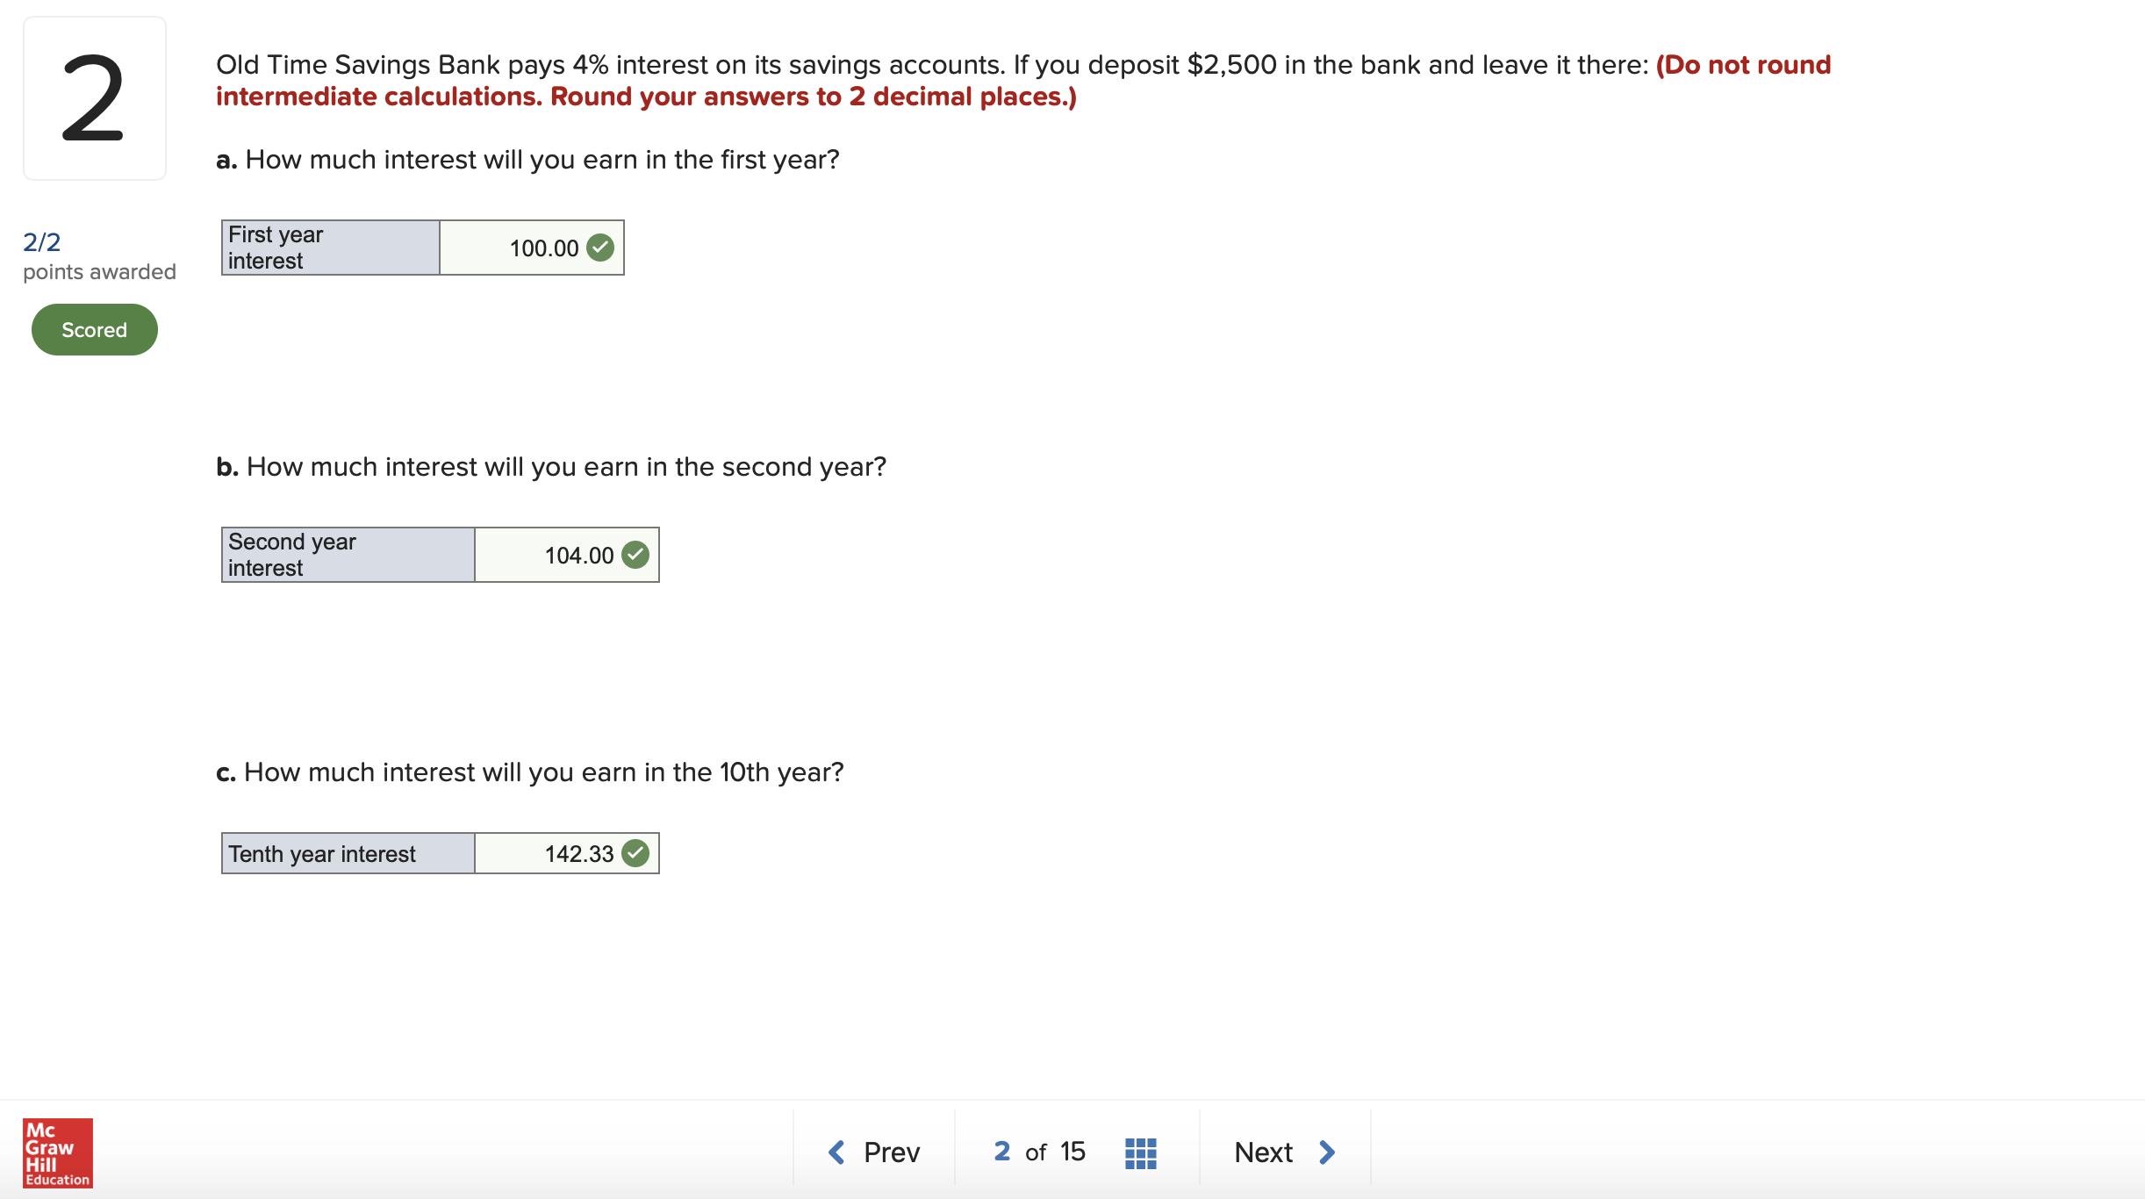Image resolution: width=2145 pixels, height=1199 pixels.
Task: Click the large question number 2 box
Action: [95, 98]
